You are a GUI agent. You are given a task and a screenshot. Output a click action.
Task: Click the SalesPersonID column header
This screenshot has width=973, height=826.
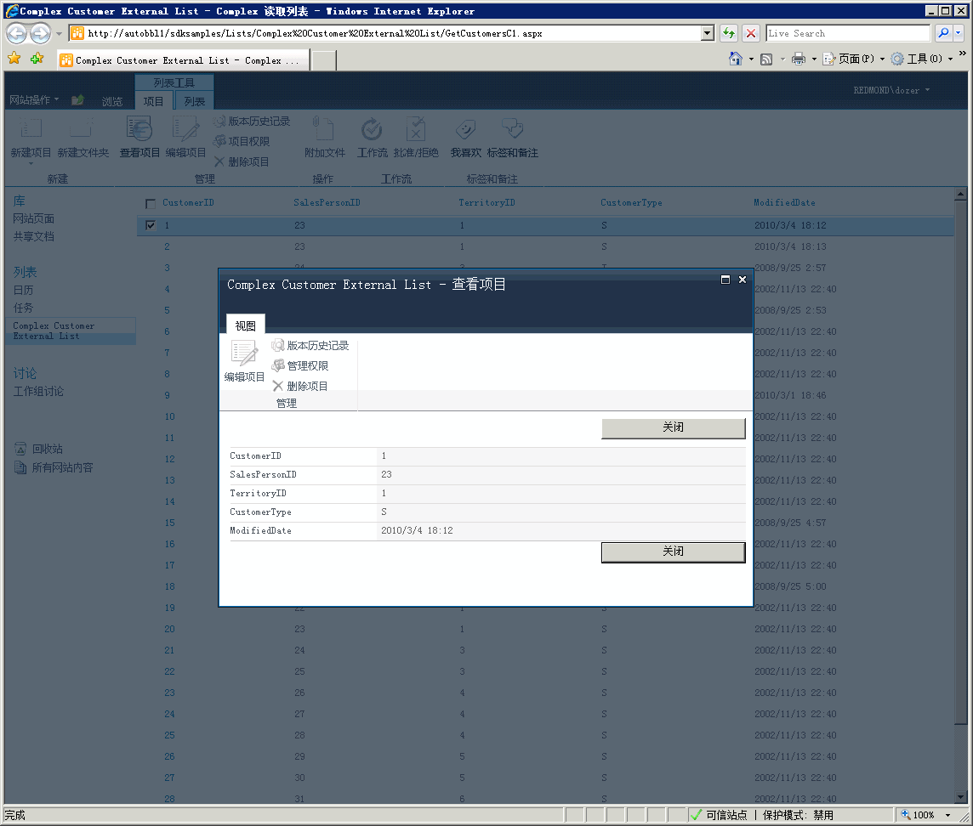327,203
